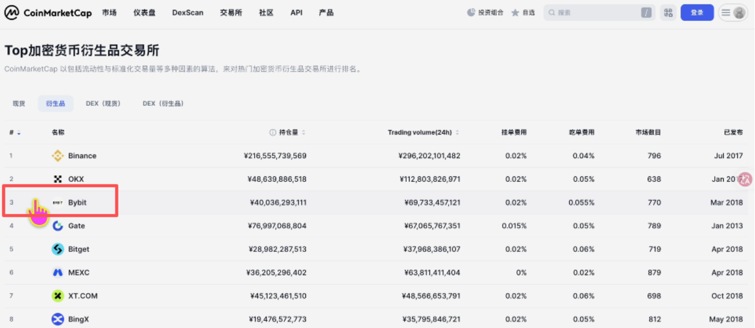Click Gate launch date Jan 2013

[x=727, y=226]
